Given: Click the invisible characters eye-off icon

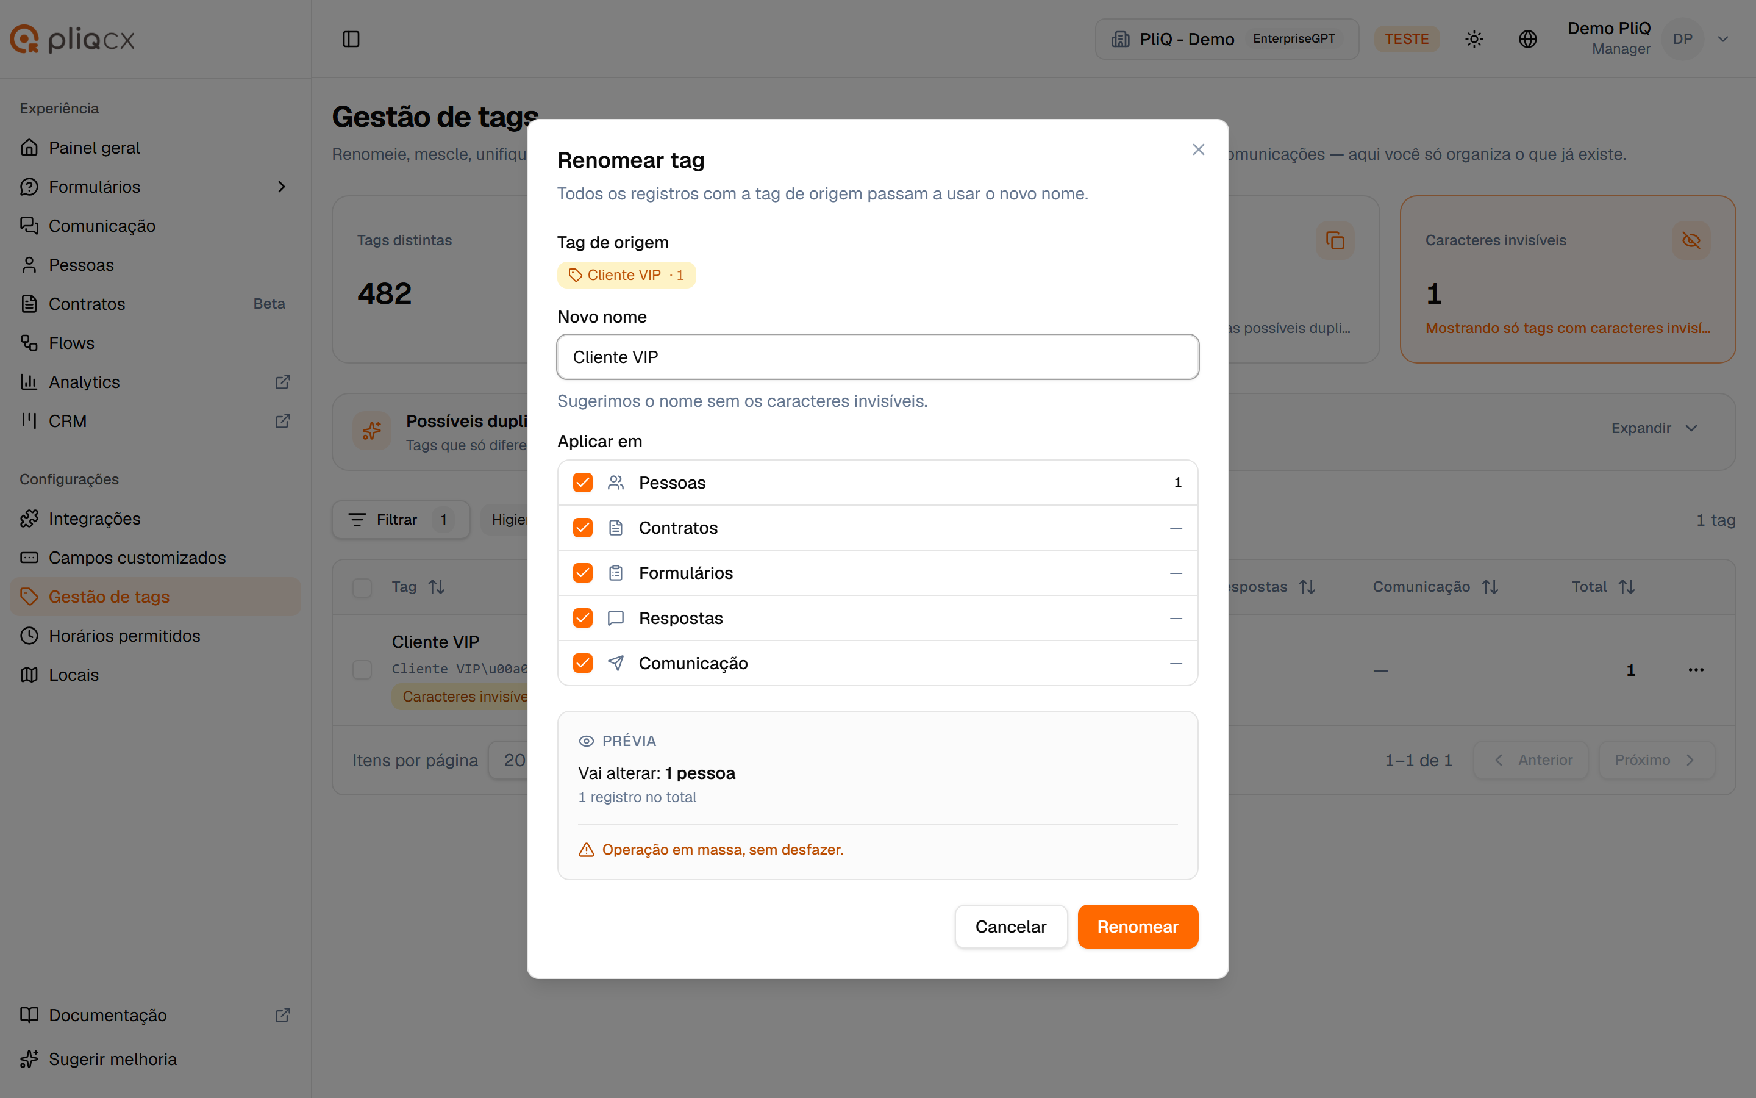Looking at the screenshot, I should click(x=1691, y=240).
